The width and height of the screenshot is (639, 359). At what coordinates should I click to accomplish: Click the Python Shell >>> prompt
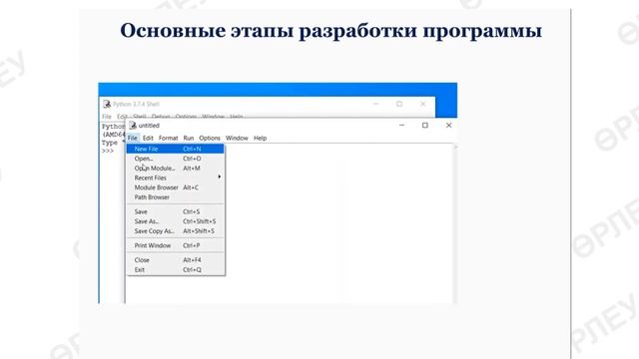click(108, 151)
